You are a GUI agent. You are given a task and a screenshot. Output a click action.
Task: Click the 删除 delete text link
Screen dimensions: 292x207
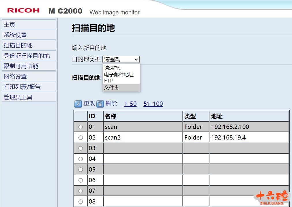coord(111,104)
